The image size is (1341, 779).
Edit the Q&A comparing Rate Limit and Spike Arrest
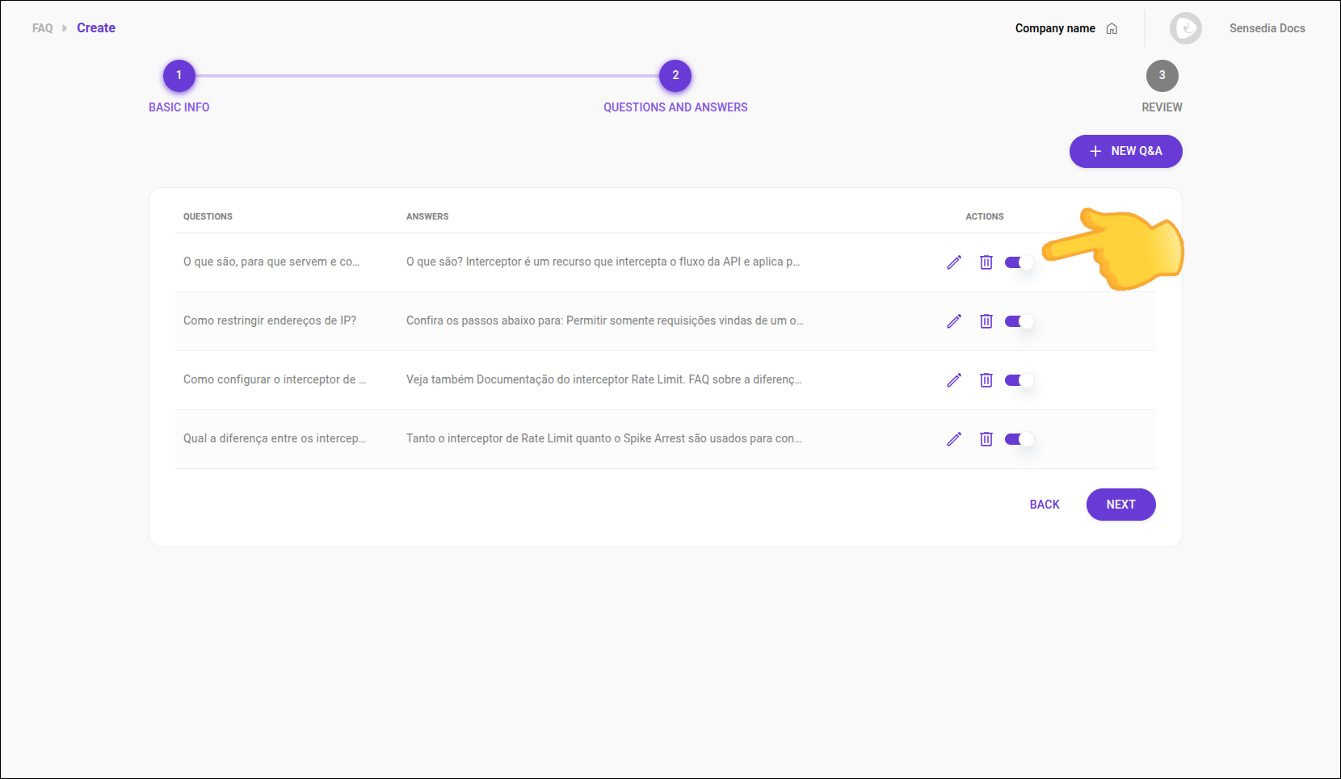click(954, 438)
